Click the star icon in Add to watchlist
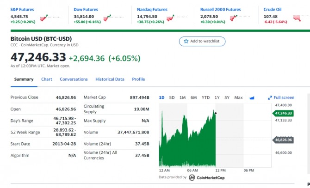 click(186, 41)
